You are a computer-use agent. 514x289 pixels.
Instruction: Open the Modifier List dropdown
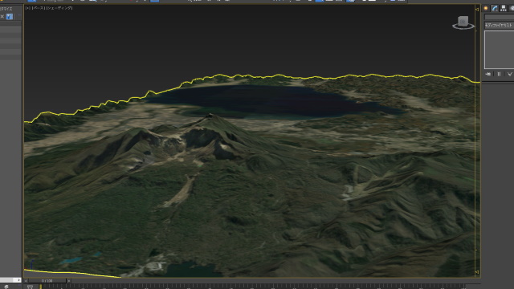point(499,25)
